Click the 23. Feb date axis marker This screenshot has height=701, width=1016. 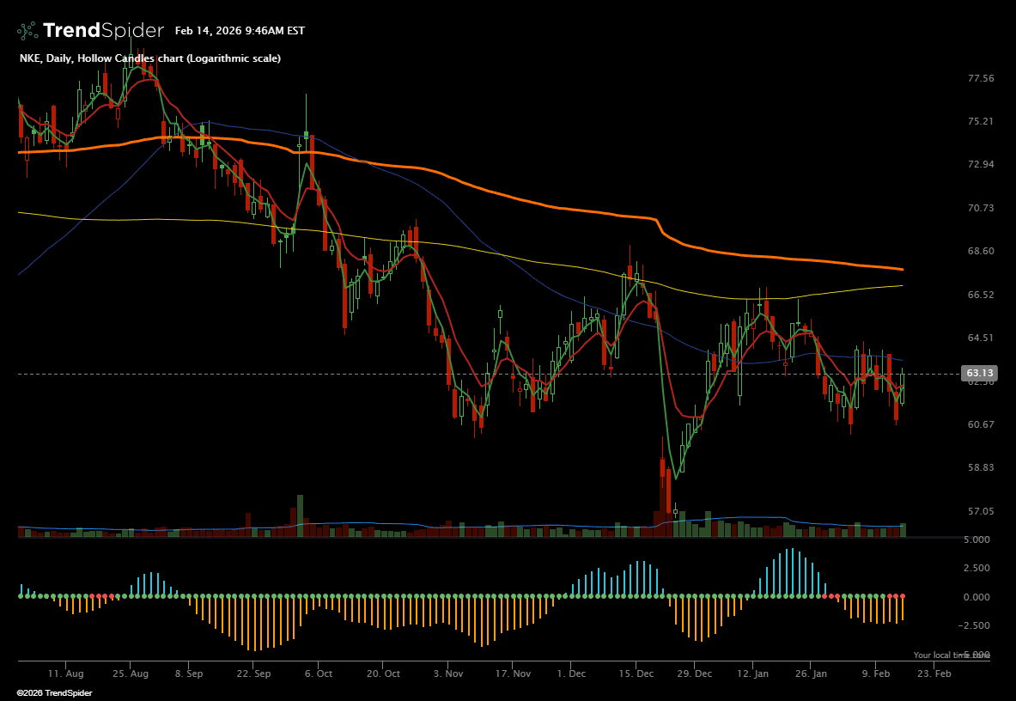(x=935, y=674)
